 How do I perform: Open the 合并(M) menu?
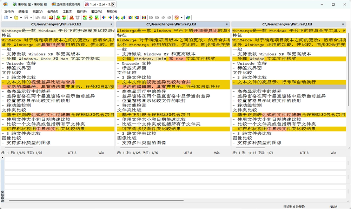(x=53, y=12)
